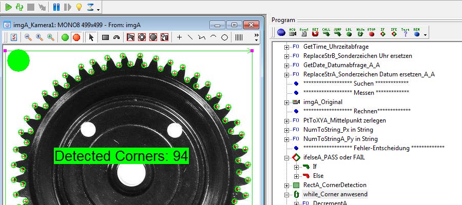This screenshot has width=462, height=205.
Task: Insert an LBL label step
Action: (x=349, y=32)
